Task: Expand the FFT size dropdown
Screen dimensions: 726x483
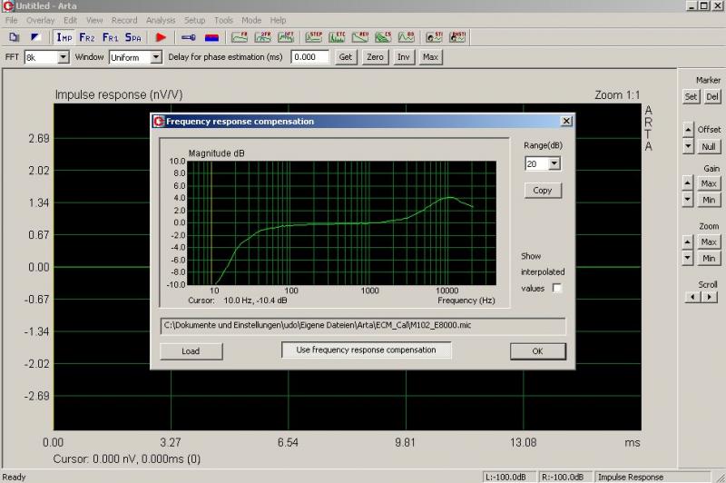Action: (x=63, y=57)
